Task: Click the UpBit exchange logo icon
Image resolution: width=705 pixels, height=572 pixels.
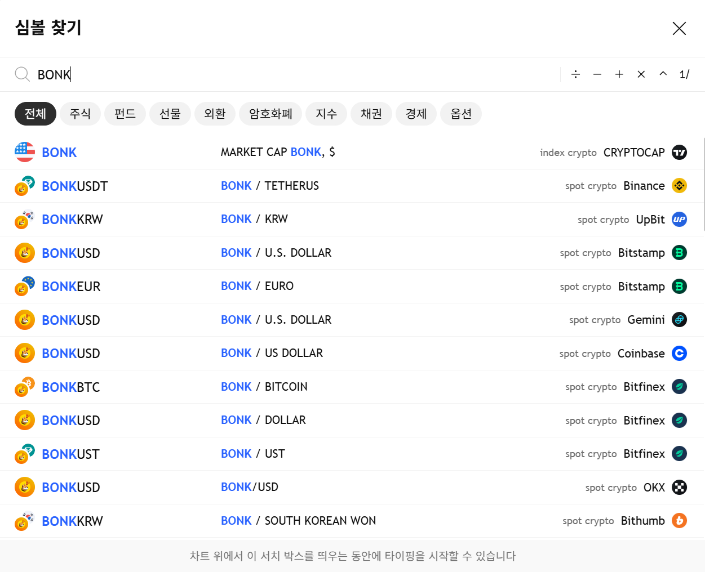Action: tap(680, 220)
